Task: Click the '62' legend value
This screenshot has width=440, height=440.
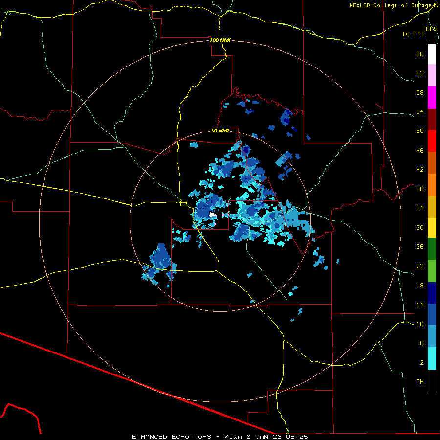Action: [x=420, y=73]
